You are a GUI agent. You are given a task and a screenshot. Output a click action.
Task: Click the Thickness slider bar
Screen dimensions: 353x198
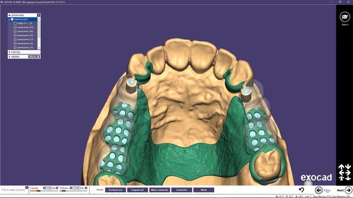(x=73, y=191)
